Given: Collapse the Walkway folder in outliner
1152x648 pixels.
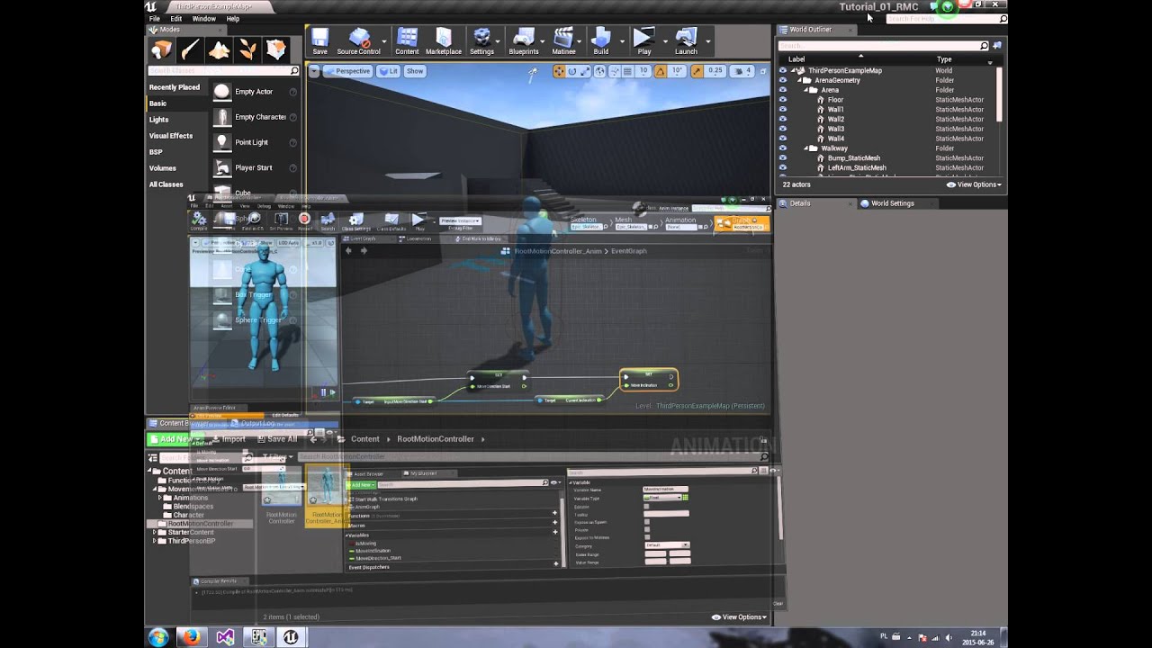Looking at the screenshot, I should tap(806, 148).
